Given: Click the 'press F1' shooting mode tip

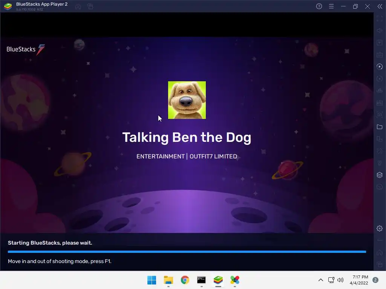Looking at the screenshot, I should (60, 261).
